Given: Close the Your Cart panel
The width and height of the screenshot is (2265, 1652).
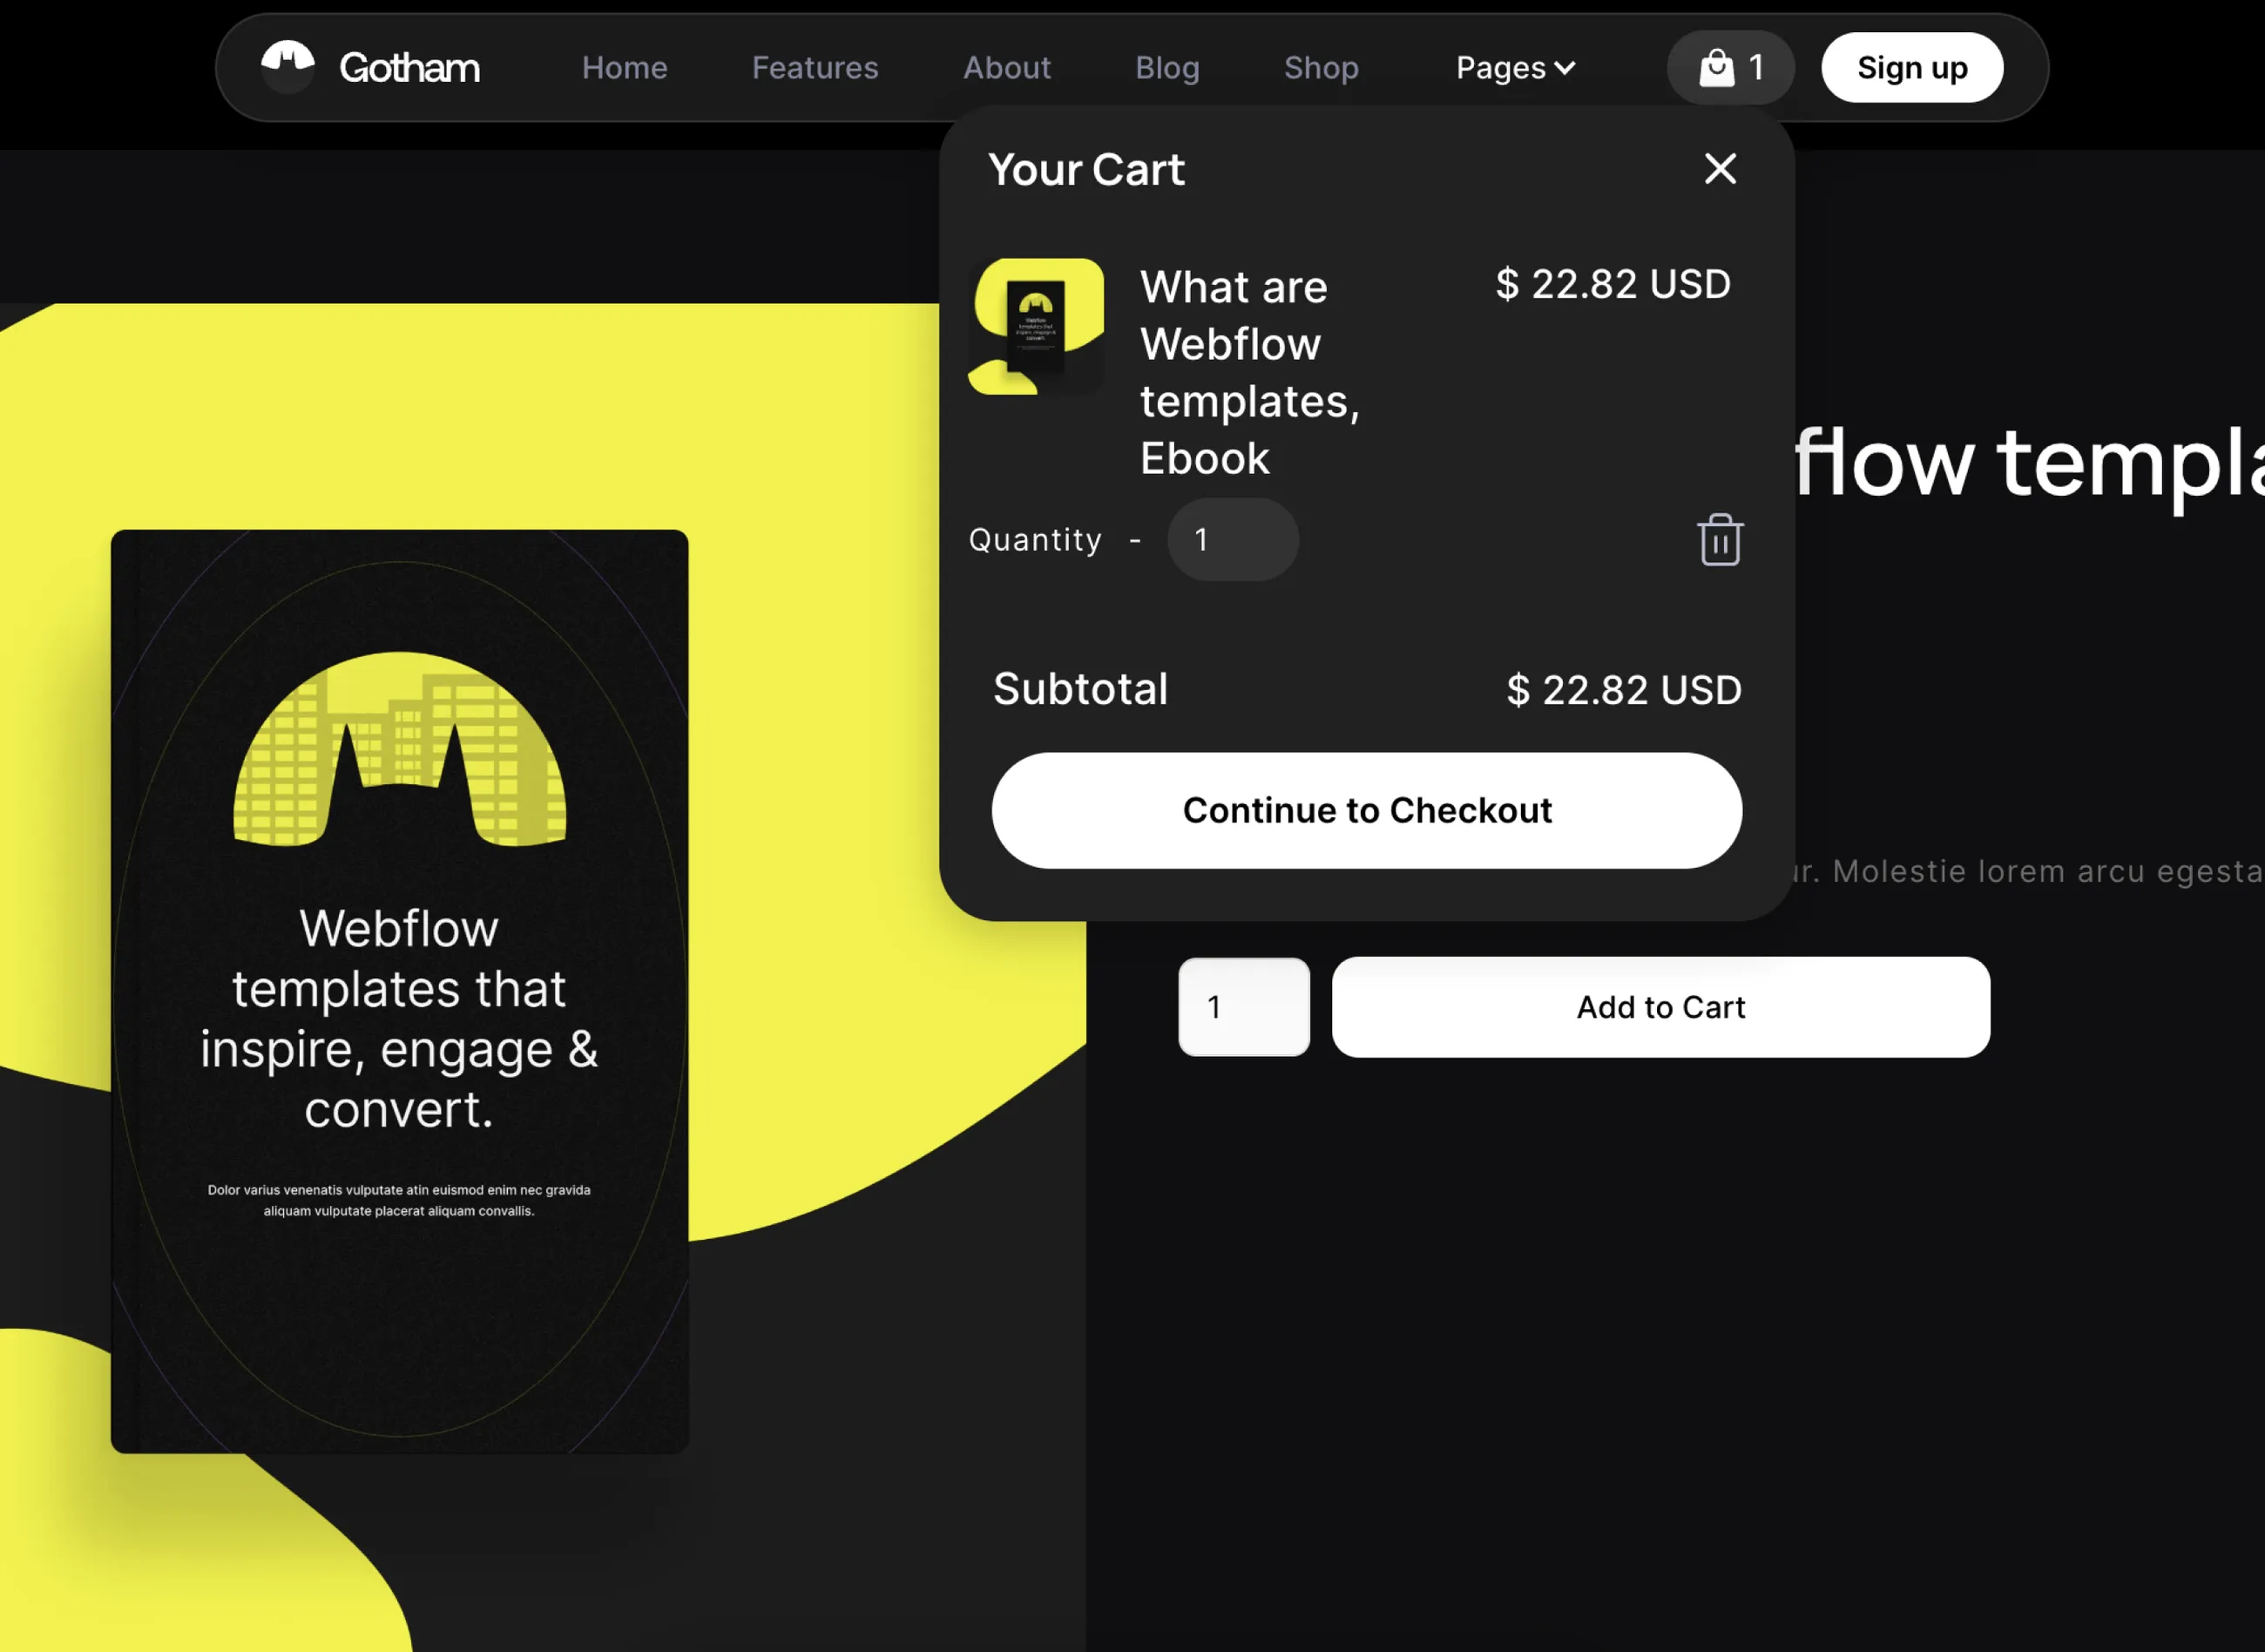Looking at the screenshot, I should (1721, 169).
